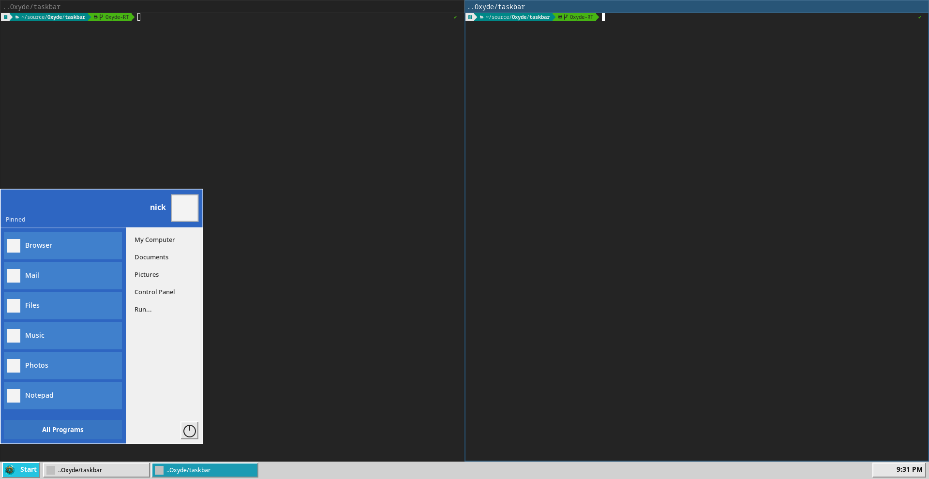Click Run... in the Start menu
Image resolution: width=929 pixels, height=479 pixels.
tap(143, 309)
